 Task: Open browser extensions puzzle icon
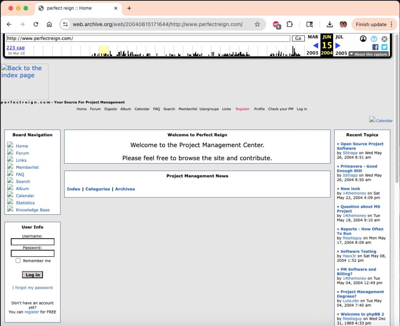pos(289,24)
